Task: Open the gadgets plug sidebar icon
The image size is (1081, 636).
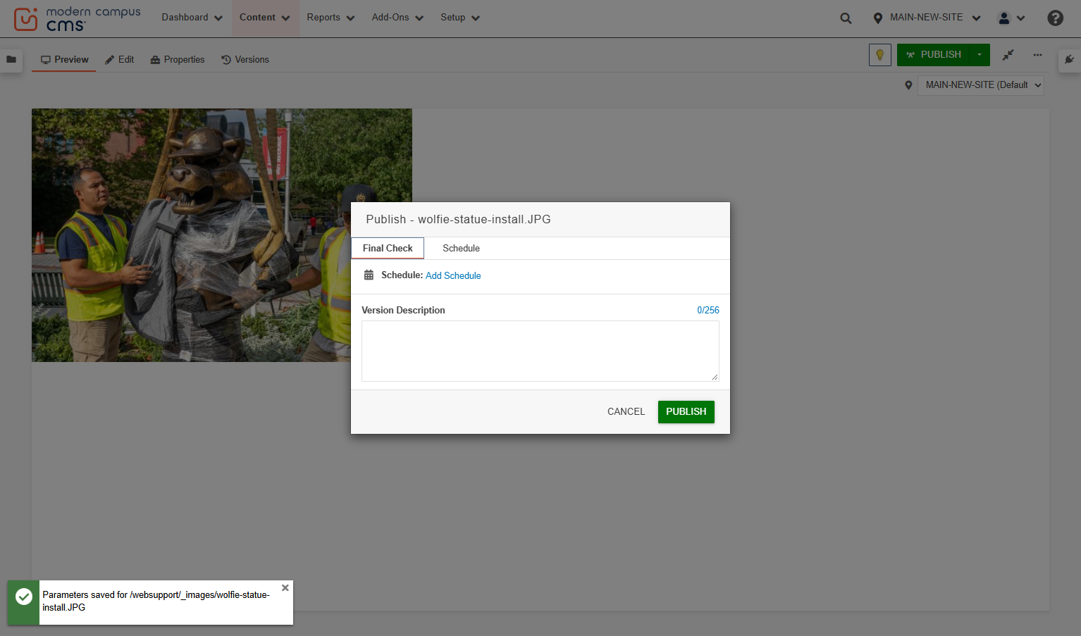Action: (1070, 60)
